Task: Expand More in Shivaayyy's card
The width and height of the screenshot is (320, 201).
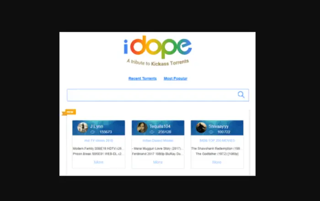Action: click(217, 162)
